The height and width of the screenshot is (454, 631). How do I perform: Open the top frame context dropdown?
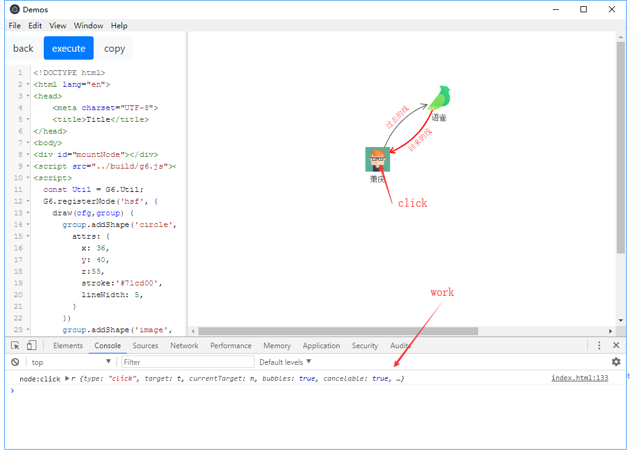tap(71, 362)
